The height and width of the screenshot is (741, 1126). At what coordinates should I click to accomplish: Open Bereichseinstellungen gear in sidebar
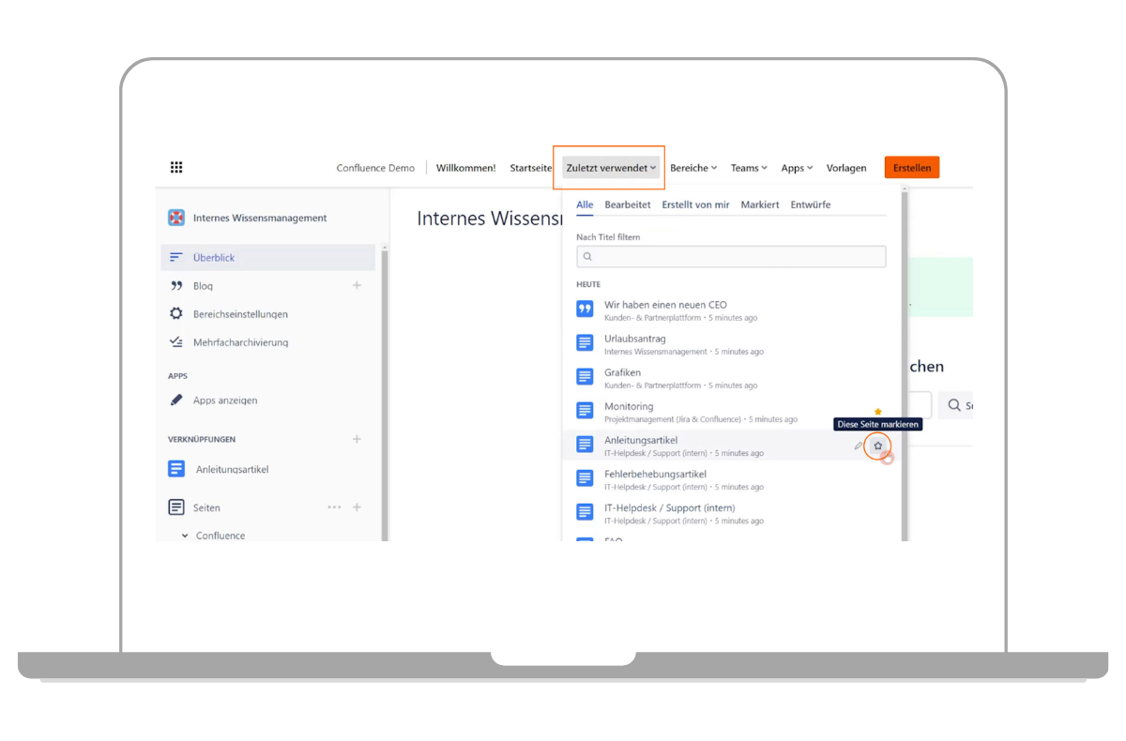point(176,314)
